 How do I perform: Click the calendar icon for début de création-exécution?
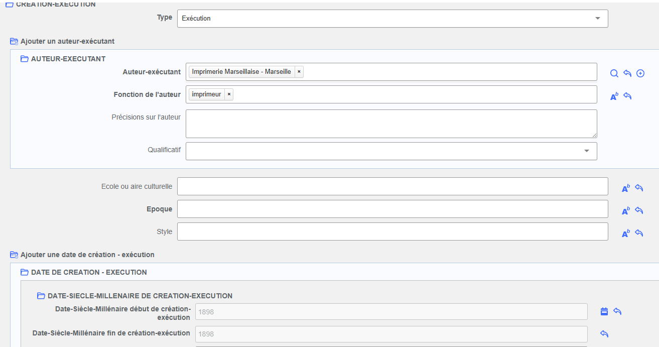tap(604, 311)
